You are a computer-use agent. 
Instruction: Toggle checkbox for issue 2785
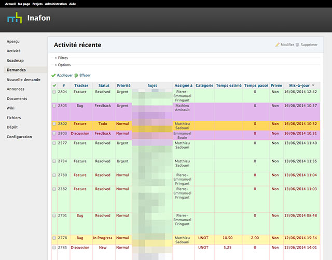[x=54, y=248]
